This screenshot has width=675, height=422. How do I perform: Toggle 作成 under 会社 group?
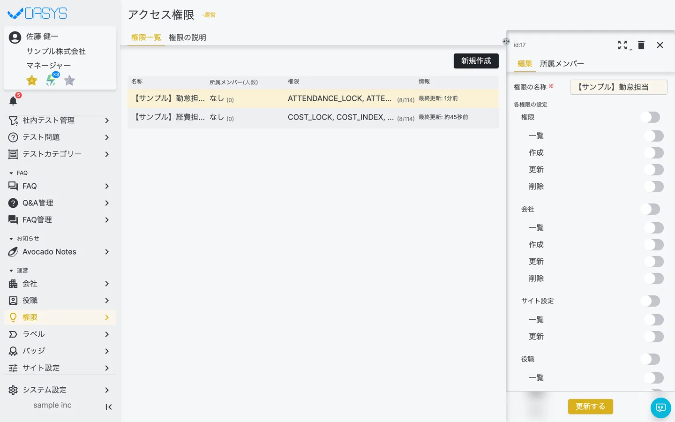tap(654, 245)
